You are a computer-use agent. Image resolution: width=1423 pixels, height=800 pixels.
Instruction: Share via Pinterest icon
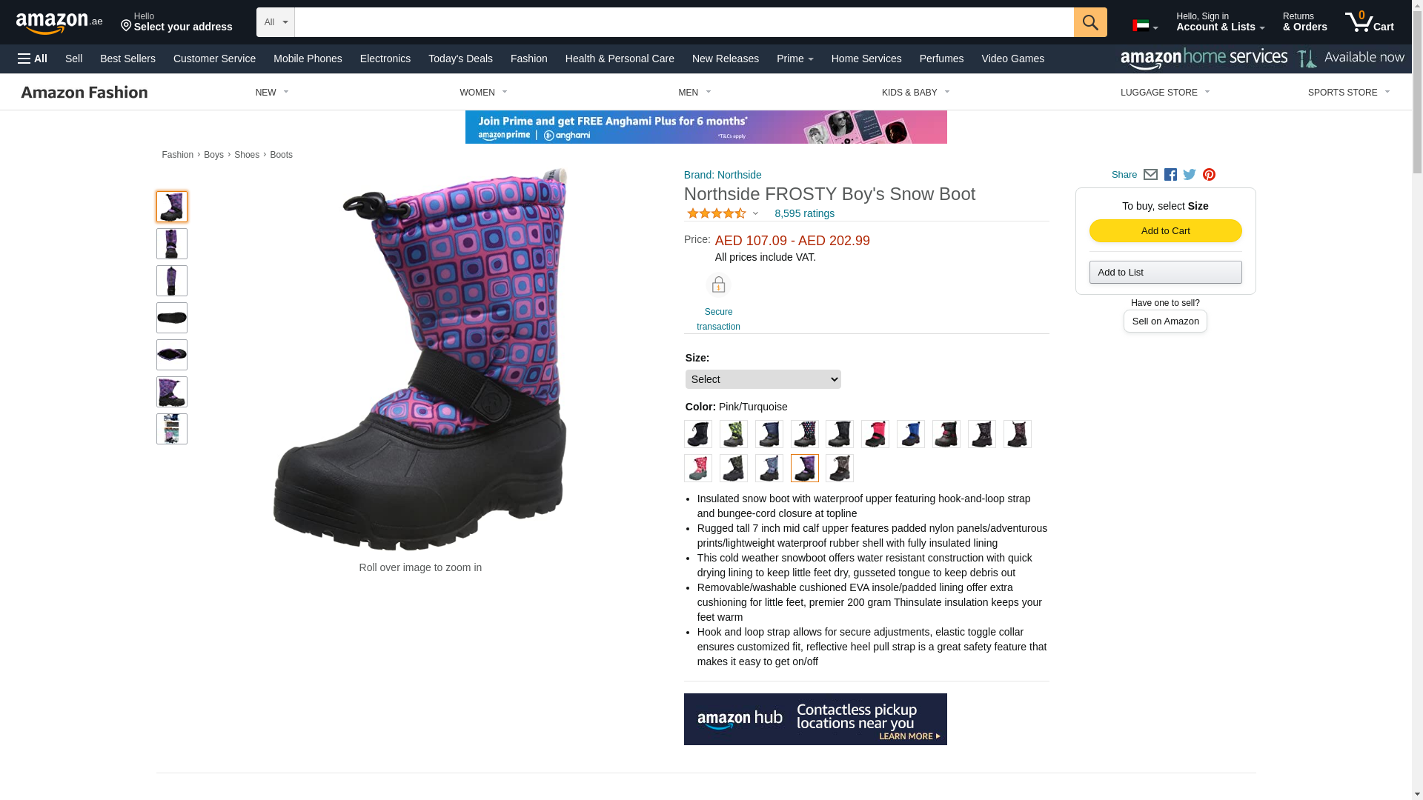(x=1209, y=175)
